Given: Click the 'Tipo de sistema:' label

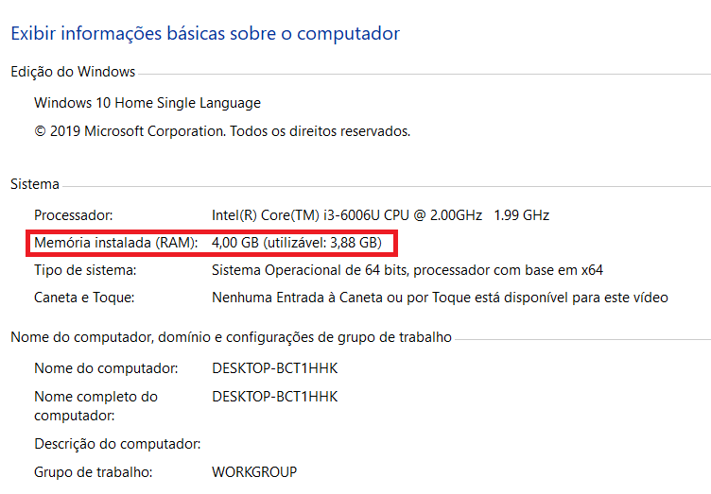Looking at the screenshot, I should 85,270.
